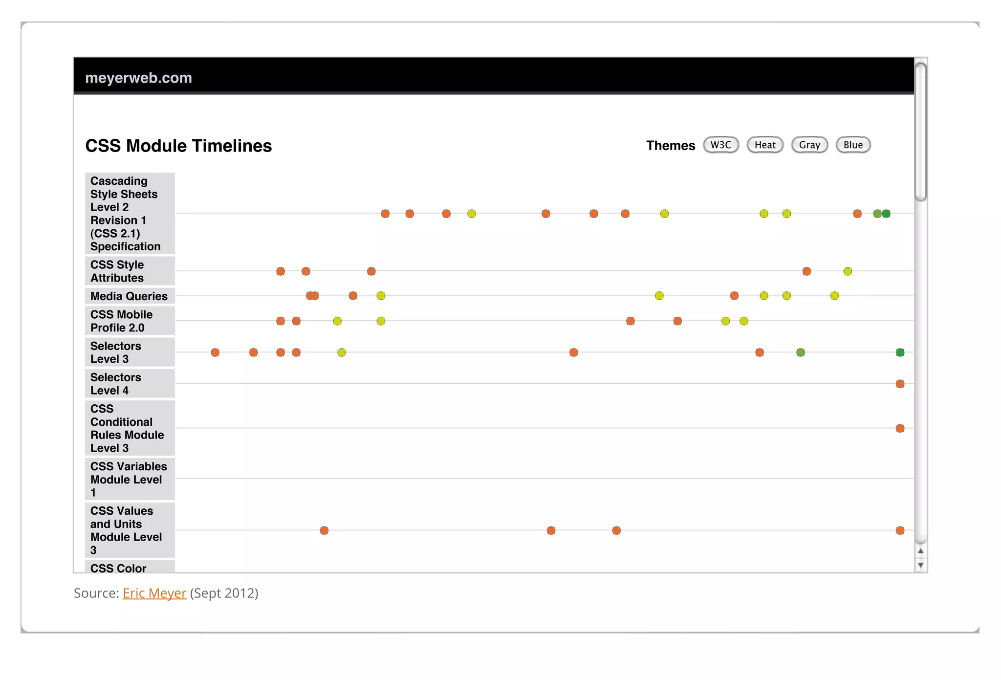Click the yellow dot ending CSS Style Attributes
1001x680 pixels.
point(848,271)
